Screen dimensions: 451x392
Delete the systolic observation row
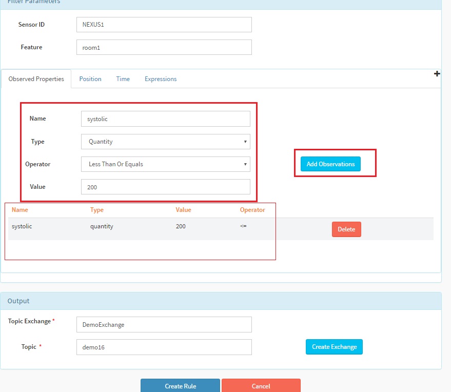coord(346,229)
